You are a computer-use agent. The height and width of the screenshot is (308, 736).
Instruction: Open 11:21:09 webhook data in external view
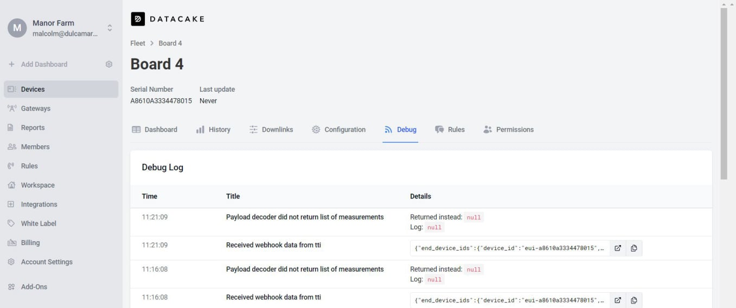point(618,248)
